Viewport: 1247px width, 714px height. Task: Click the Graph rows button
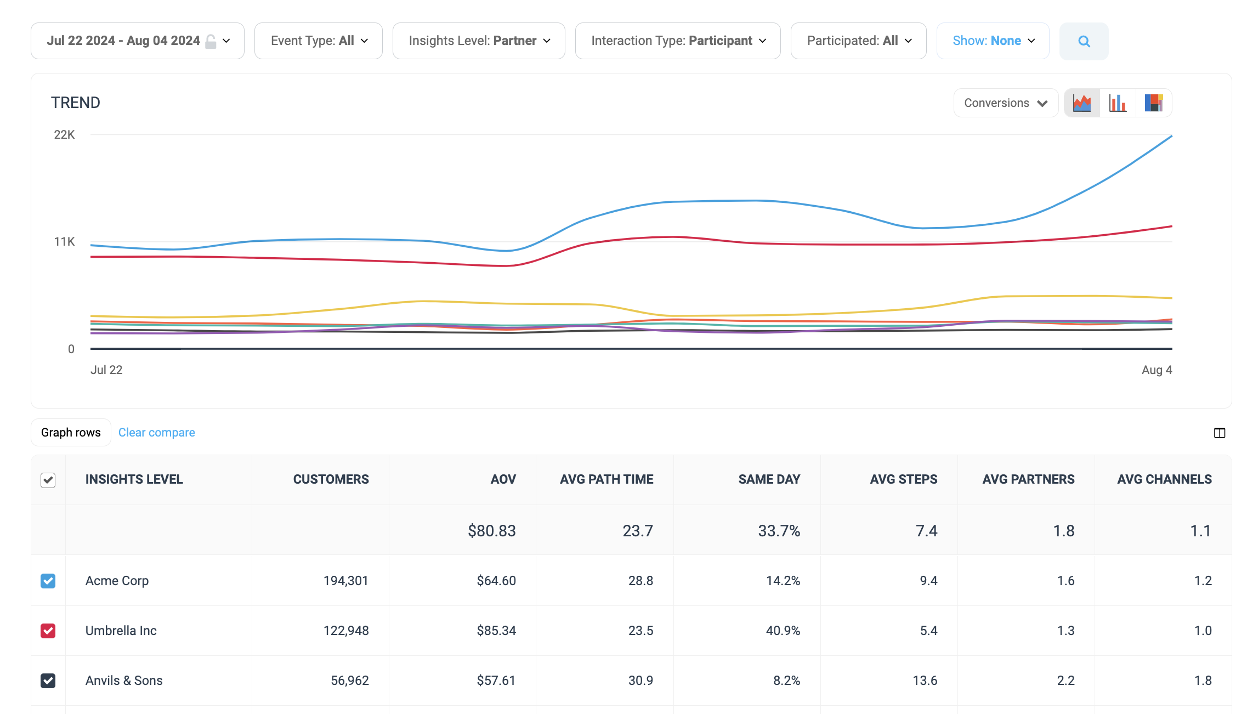pos(71,433)
